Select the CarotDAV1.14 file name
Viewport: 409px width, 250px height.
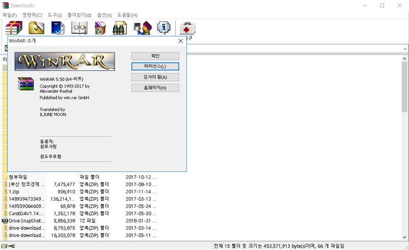[x=26, y=214]
